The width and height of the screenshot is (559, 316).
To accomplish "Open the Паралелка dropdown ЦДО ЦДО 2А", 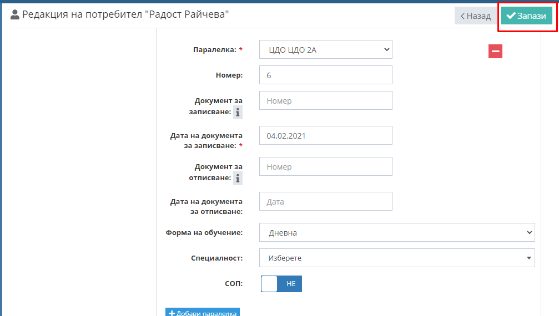I will [x=325, y=49].
